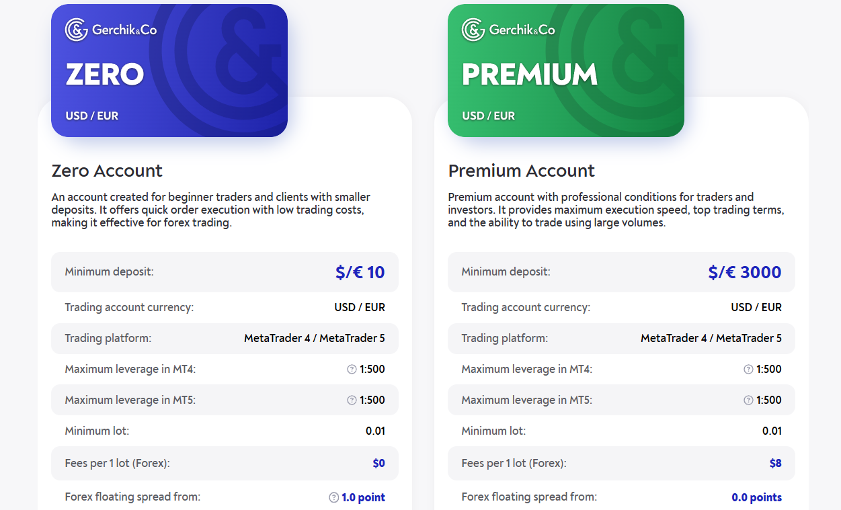The image size is (841, 510).
Task: Click the "0.0 points" spread value
Action: click(756, 497)
